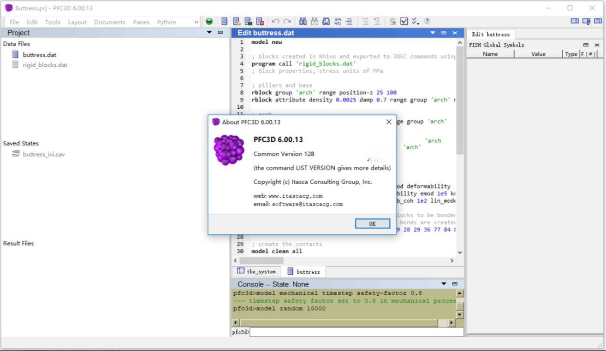Viewport: 606px width, 351px height.
Task: Close the FISH Global Symbols section
Action: click(597, 45)
